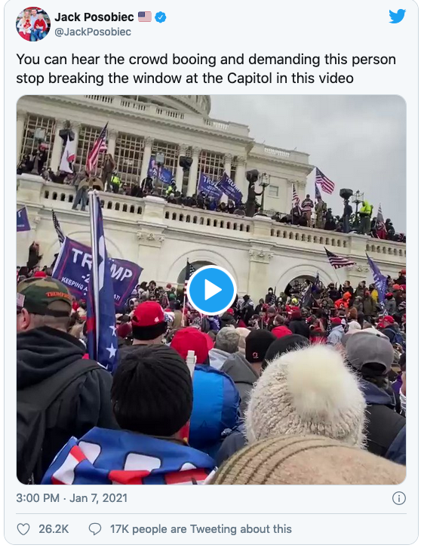Open the @JackPosobiec handle link
The height and width of the screenshot is (548, 424).
(x=93, y=32)
